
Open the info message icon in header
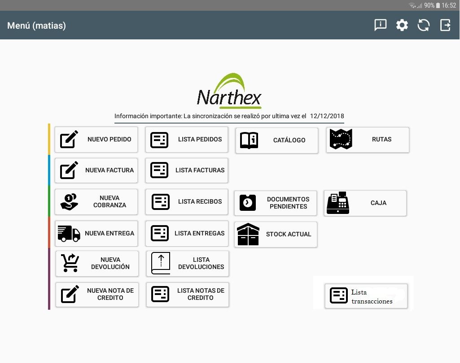pos(380,25)
